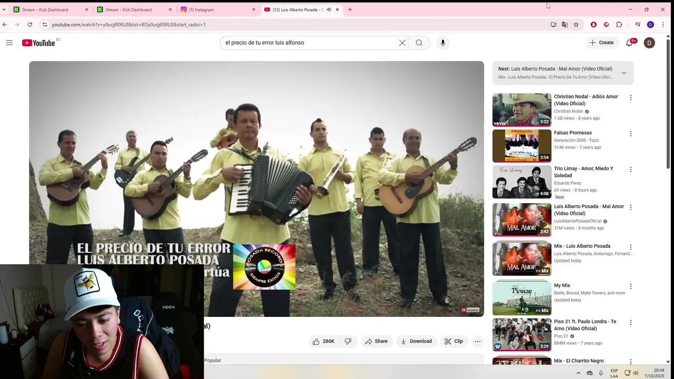The image size is (674, 379).
Task: Mute the YouTube tab via speaker icon
Action: point(329,9)
